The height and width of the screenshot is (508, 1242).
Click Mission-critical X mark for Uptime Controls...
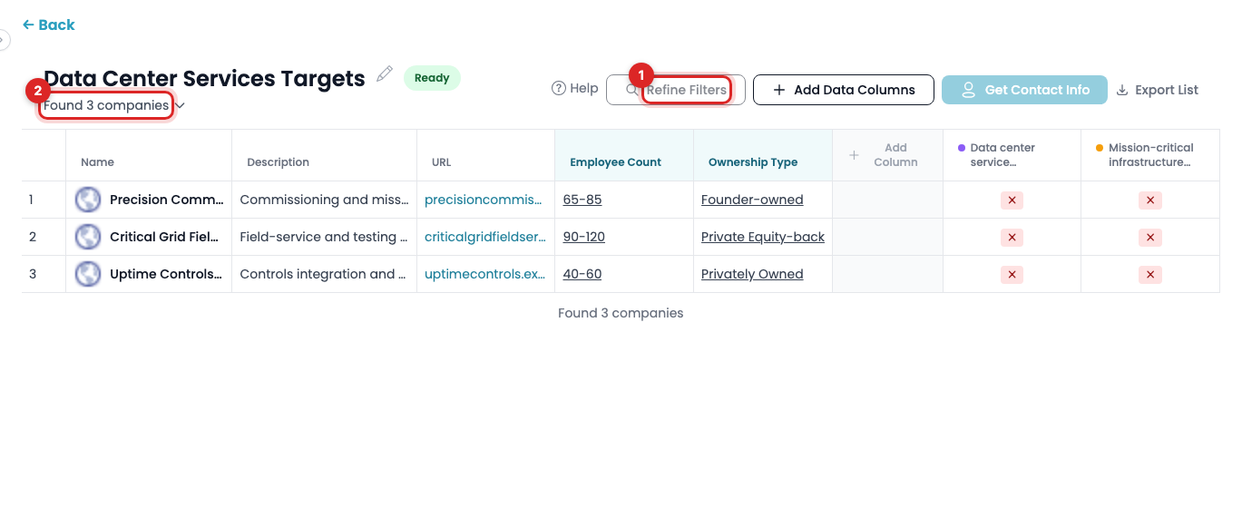tap(1150, 274)
